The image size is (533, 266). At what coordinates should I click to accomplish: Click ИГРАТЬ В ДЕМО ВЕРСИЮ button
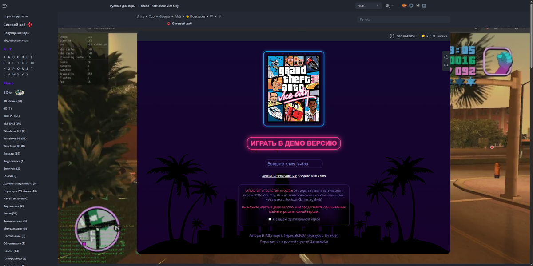point(294,143)
